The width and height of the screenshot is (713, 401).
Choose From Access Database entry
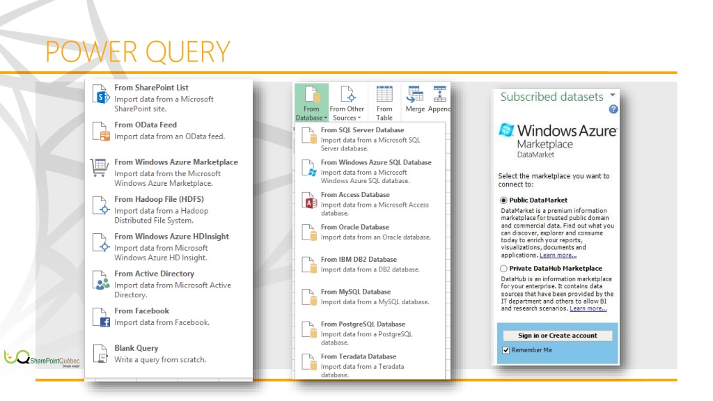[370, 203]
